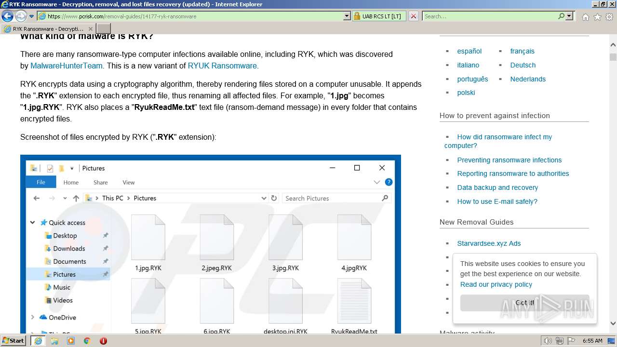Open the recent pages dropdown arrow
Viewport: 617px width, 347px height.
(x=31, y=16)
